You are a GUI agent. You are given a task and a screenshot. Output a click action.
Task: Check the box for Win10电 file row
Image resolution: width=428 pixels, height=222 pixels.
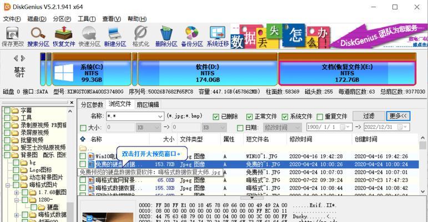coord(83,156)
